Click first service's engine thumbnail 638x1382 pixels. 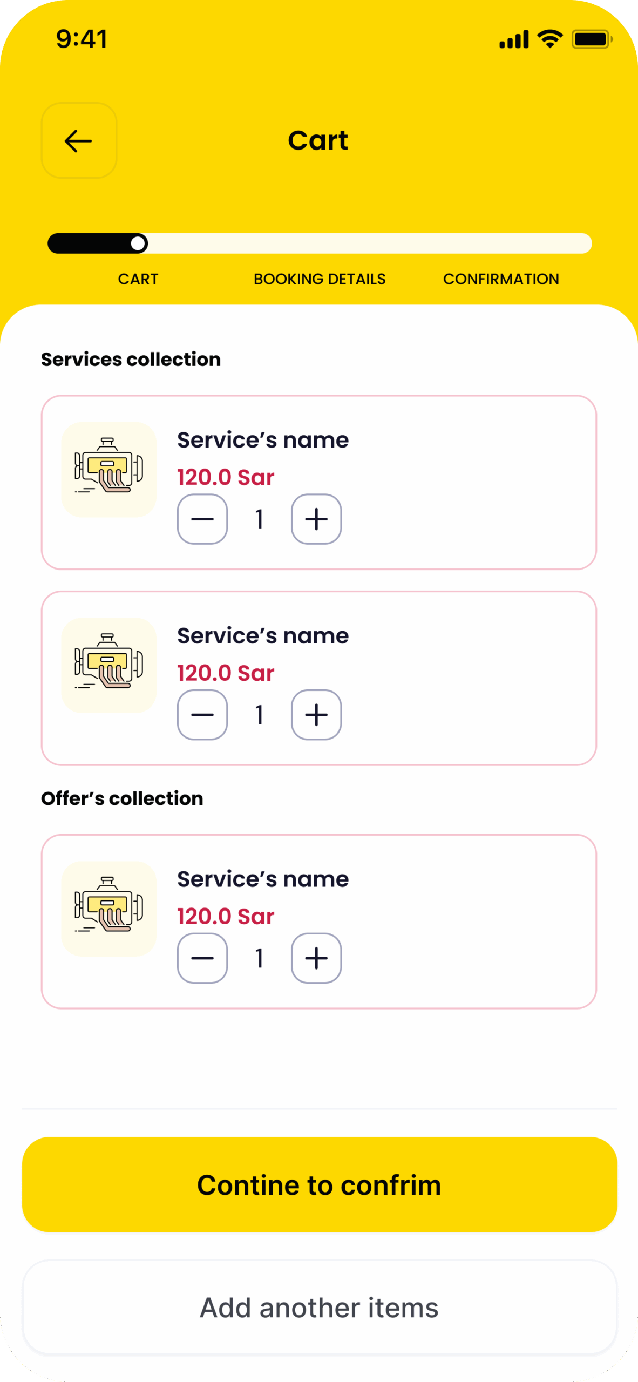tap(109, 470)
